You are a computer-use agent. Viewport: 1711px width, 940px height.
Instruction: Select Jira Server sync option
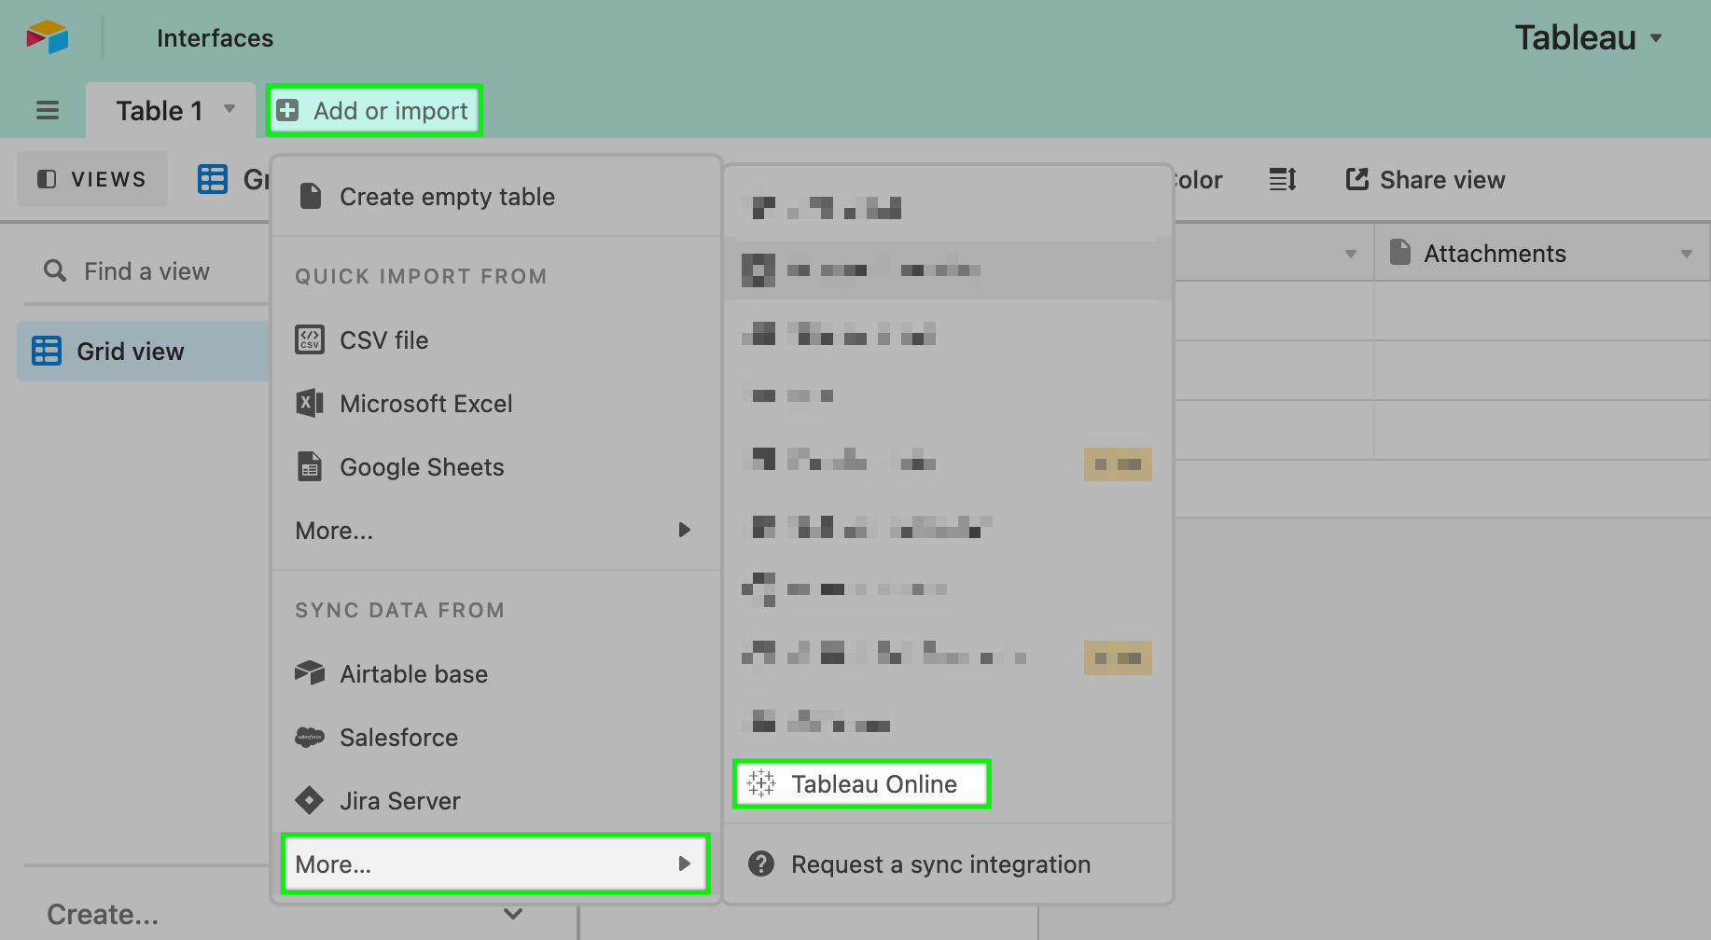(x=496, y=800)
